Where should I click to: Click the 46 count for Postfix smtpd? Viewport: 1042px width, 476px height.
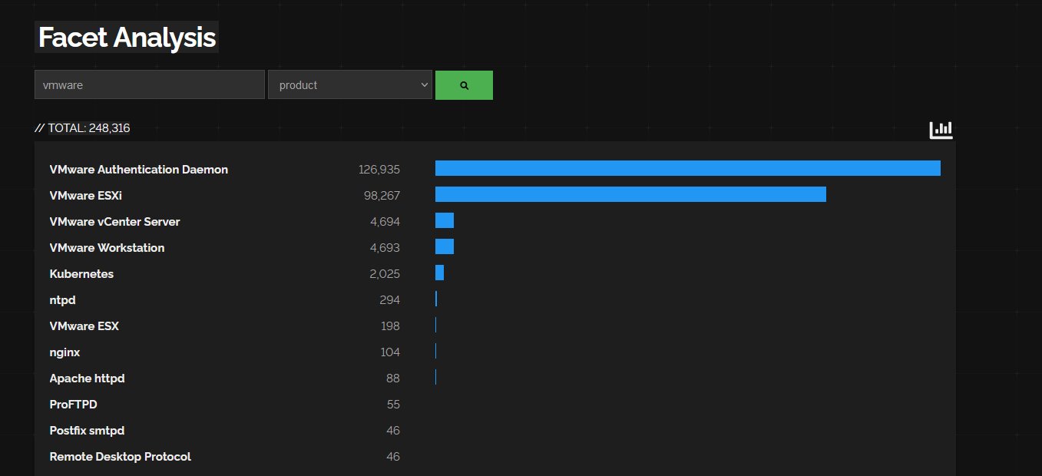coord(393,431)
